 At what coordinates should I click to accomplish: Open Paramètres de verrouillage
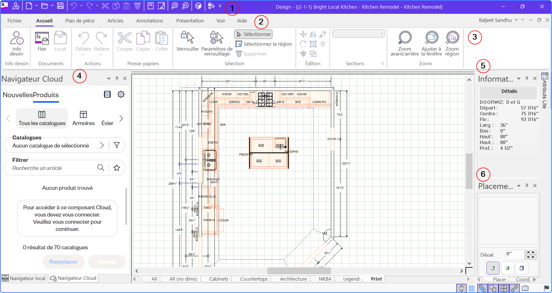pos(217,43)
